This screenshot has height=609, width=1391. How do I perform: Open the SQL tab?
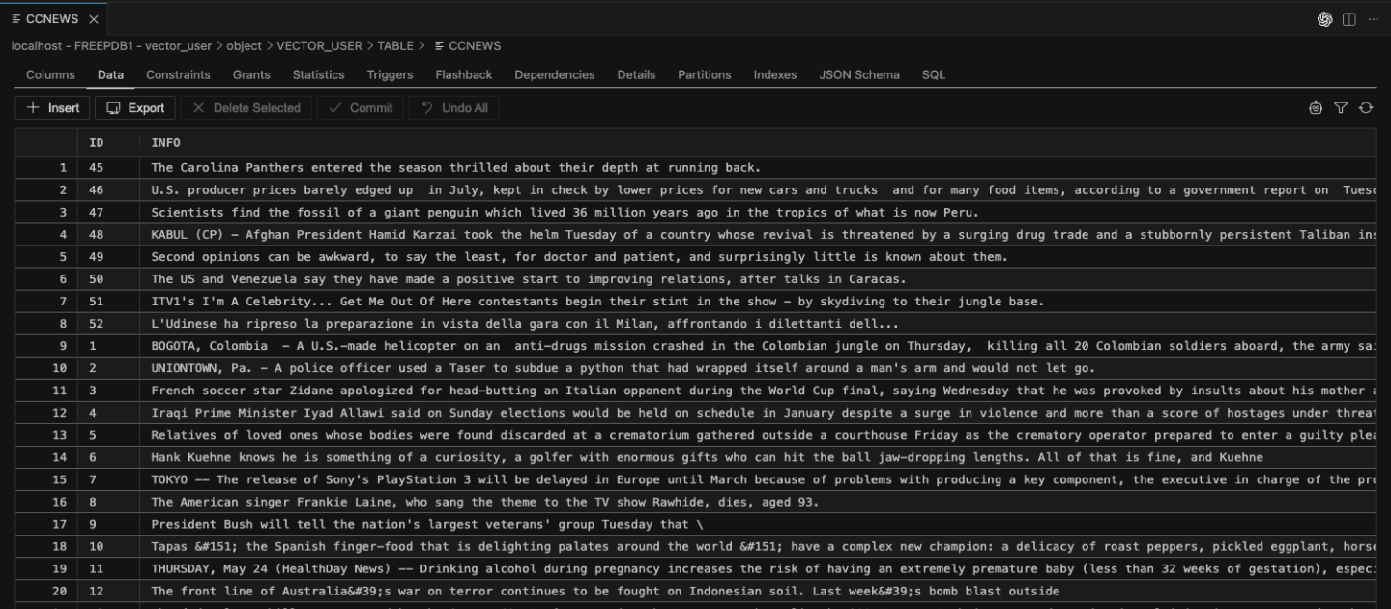(932, 74)
